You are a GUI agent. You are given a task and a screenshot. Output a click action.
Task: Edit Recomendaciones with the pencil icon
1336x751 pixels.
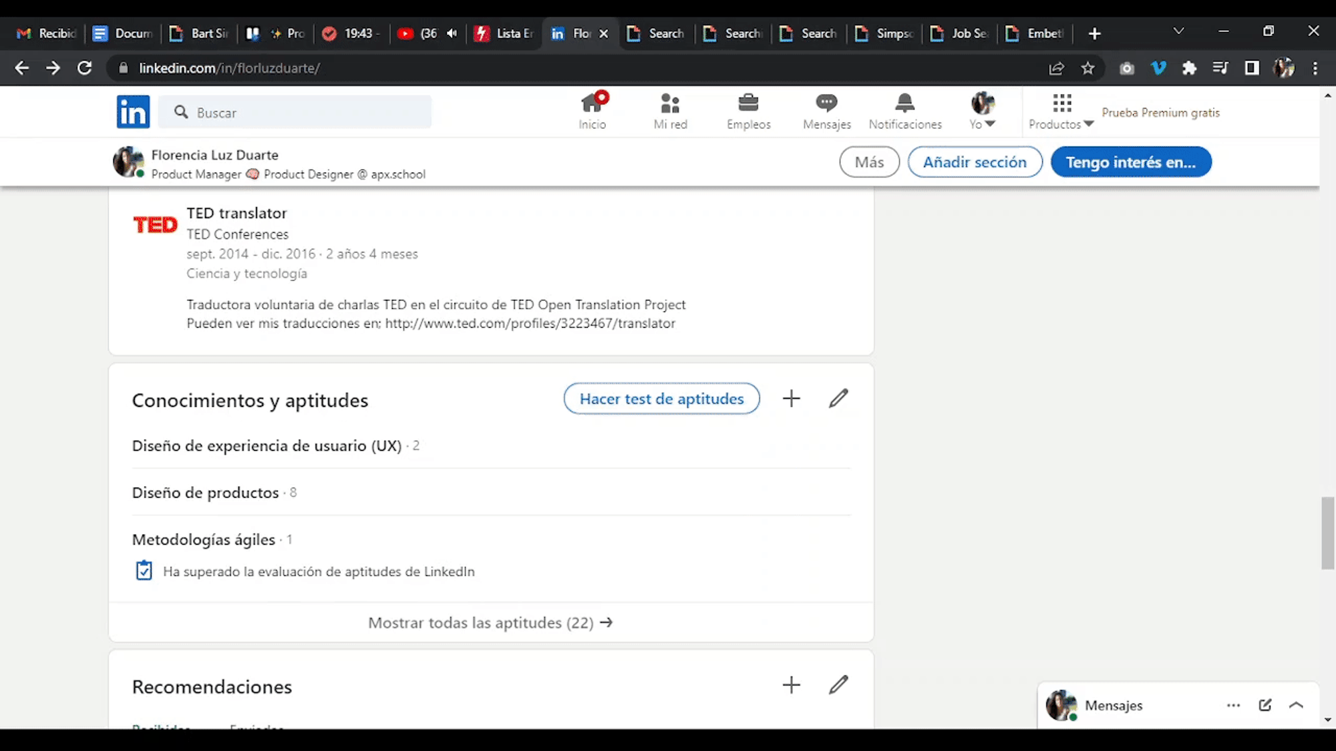[838, 685]
